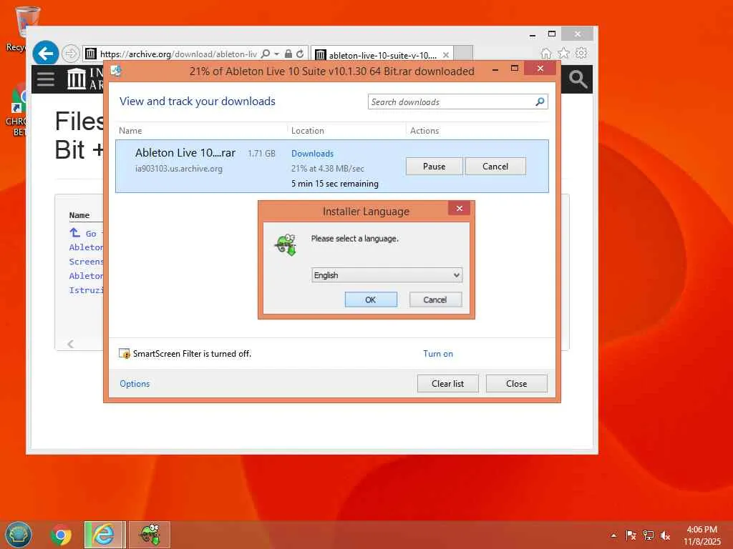
Task: Open the Start button on taskbar
Action: point(18,535)
